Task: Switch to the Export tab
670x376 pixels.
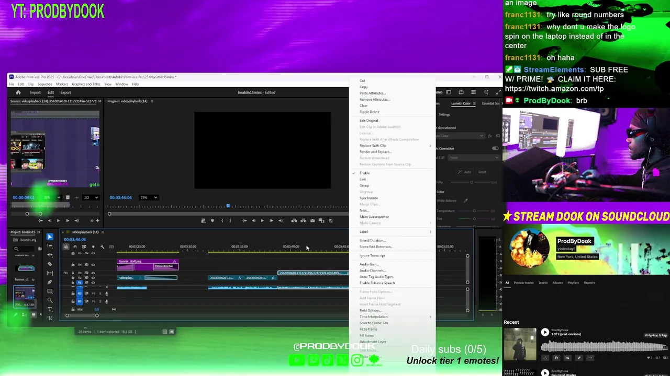Action: point(66,92)
